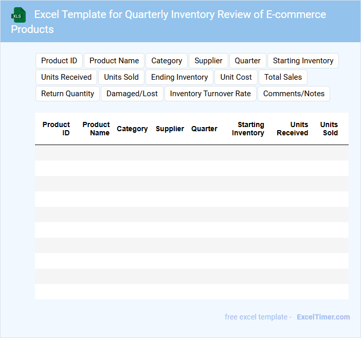Choose the Inventory Turnover Rate tag

[x=210, y=94]
